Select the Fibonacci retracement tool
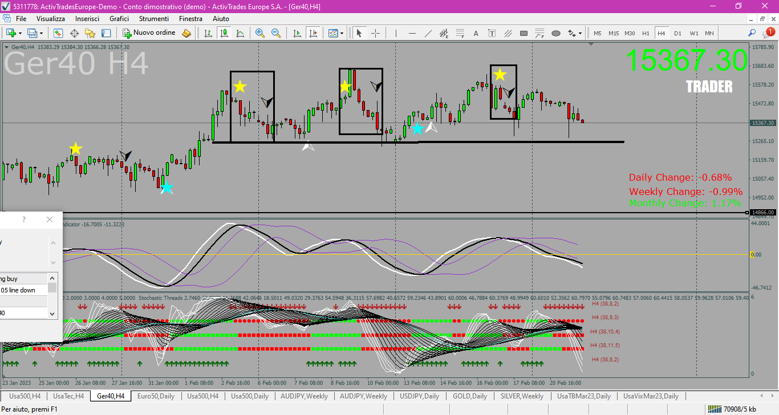779x415 pixels. coord(460,33)
